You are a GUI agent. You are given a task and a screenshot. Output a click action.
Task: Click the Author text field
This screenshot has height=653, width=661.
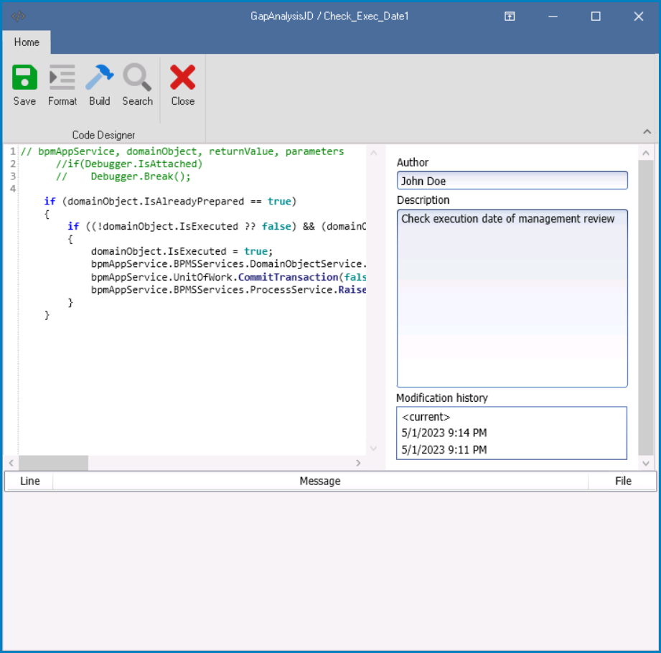click(512, 181)
